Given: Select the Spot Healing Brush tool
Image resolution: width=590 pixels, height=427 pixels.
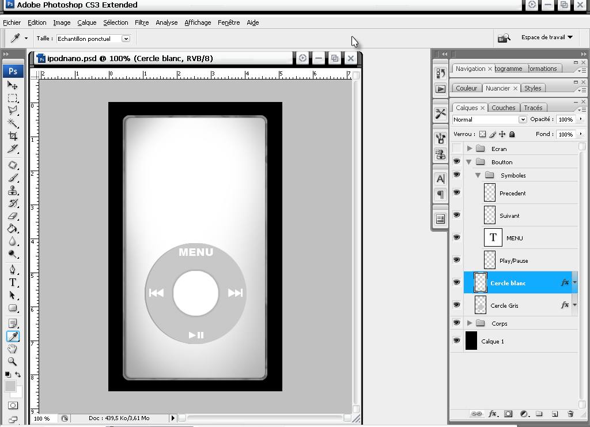Looking at the screenshot, I should 13,165.
